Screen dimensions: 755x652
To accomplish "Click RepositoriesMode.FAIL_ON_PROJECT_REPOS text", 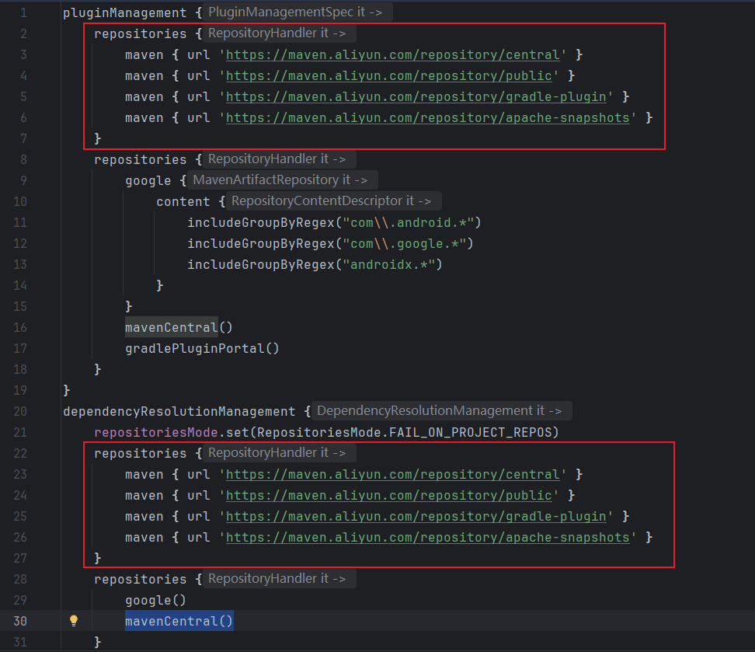I will click(x=404, y=432).
